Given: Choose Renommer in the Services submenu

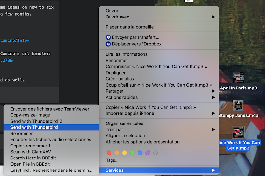Looking at the screenshot, I should pos(51,134).
